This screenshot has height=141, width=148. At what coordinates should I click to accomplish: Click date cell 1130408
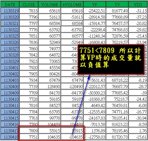pos(10,86)
